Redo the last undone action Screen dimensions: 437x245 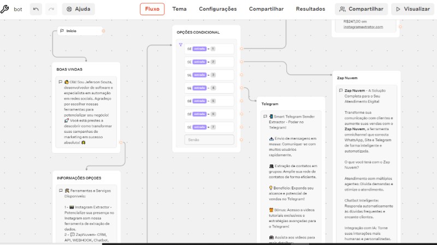tap(51, 9)
